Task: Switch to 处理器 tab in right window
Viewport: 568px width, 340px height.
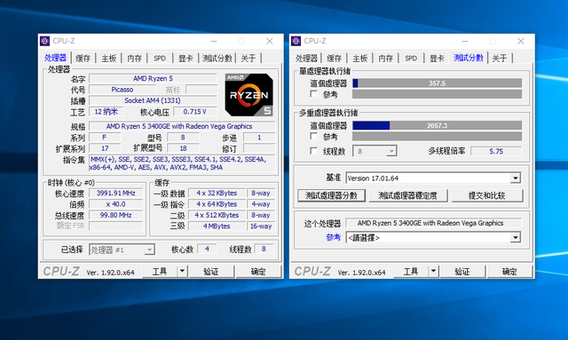Action: tap(306, 58)
